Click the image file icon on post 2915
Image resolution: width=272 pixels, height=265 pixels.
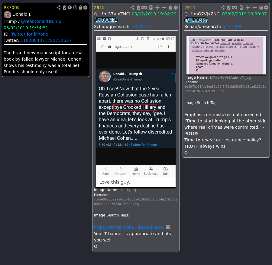pos(151,8)
